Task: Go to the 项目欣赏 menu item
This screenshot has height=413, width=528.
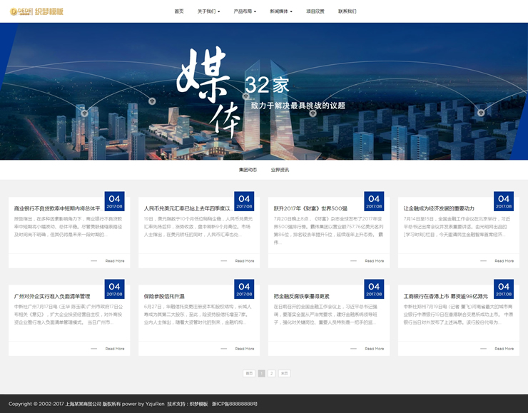Action: click(x=315, y=11)
